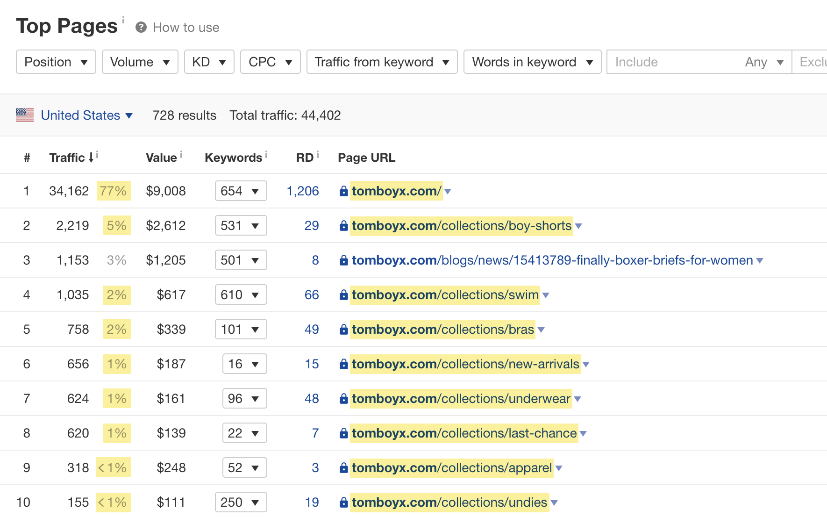Screen dimensions: 827x517
Task: Click the info icon next to Keywords header
Action: click(x=266, y=154)
